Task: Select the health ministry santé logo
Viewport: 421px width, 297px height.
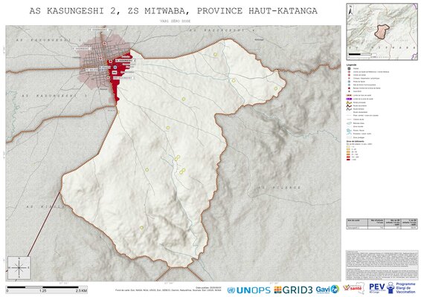Action: coord(353,288)
